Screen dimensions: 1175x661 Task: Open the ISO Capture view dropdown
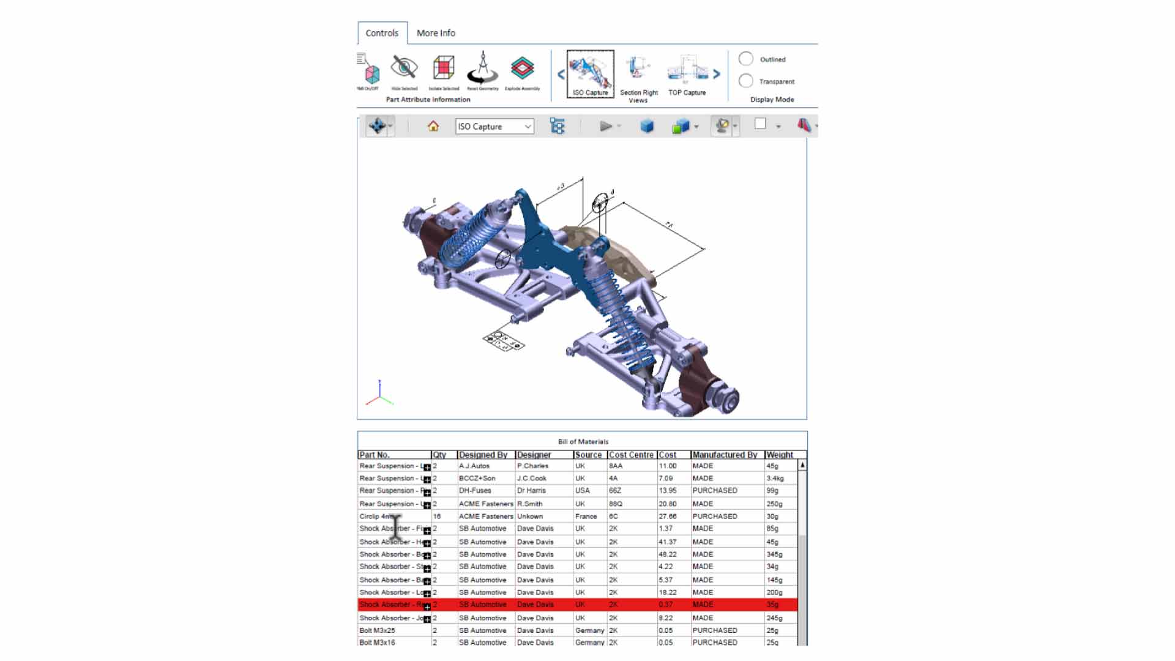point(528,126)
